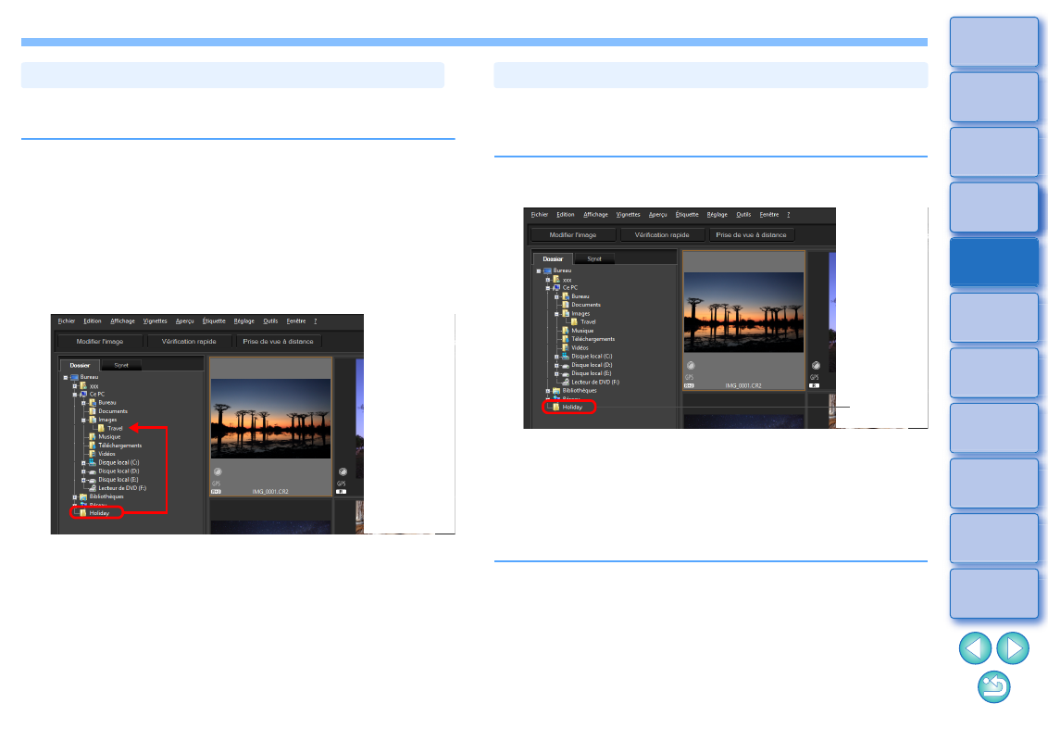Expand Bibliothèques node in right screenshot
This screenshot has height=741, width=1048.
pos(548,391)
